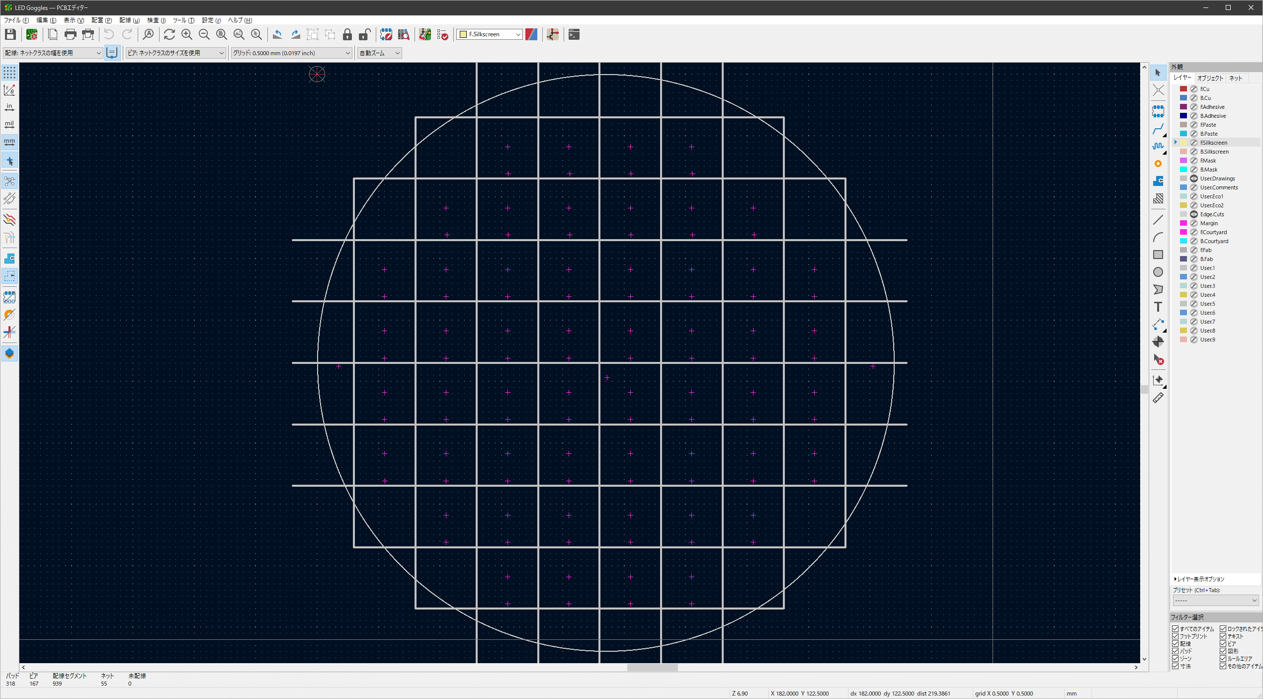Viewport: 1263px width, 699px height.
Task: Save the board with the floppy disk icon
Action: coord(10,34)
